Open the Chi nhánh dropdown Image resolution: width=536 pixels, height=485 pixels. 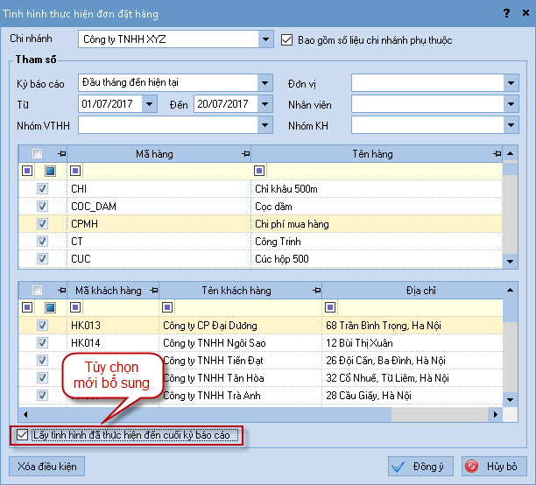265,39
